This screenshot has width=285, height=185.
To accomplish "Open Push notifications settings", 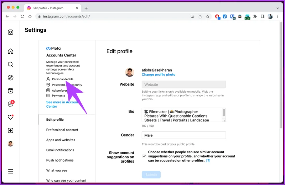I will click(x=60, y=160).
